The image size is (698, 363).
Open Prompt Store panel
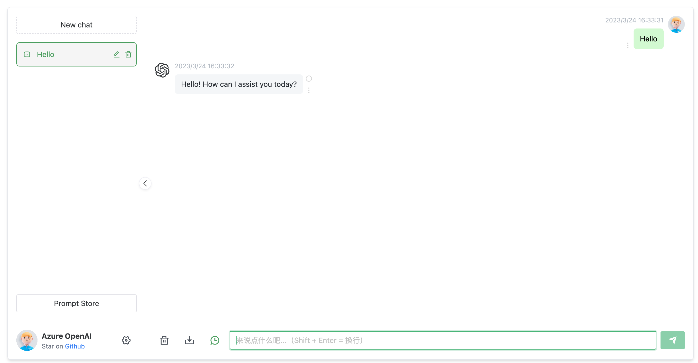76,303
